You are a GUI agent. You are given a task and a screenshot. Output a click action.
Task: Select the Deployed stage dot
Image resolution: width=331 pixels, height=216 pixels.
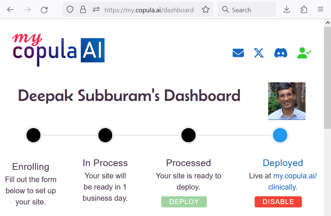pyautogui.click(x=280, y=135)
